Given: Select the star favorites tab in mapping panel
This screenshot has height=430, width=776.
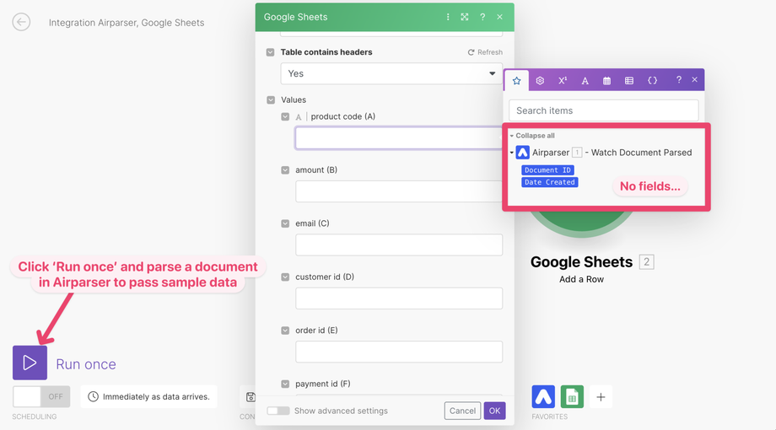Looking at the screenshot, I should tap(517, 80).
